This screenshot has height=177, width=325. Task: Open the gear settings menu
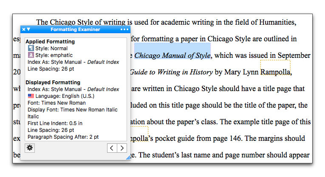(30, 148)
